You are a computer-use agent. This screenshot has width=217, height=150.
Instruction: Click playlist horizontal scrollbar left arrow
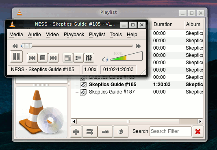pyautogui.click(x=74, y=122)
